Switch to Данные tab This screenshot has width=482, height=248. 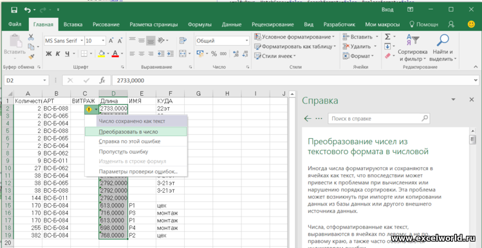[232, 24]
